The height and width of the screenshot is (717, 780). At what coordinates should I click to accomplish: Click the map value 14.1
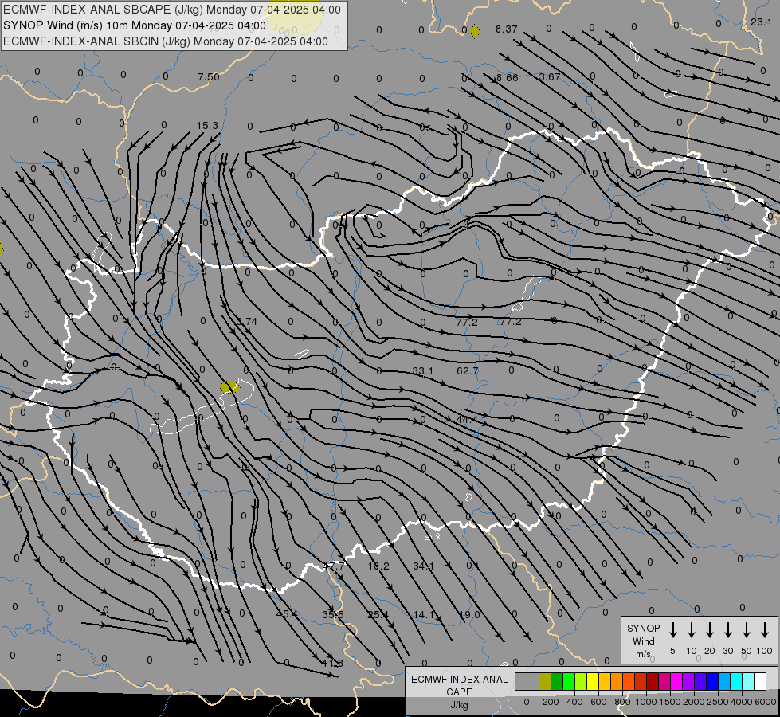[x=424, y=614]
